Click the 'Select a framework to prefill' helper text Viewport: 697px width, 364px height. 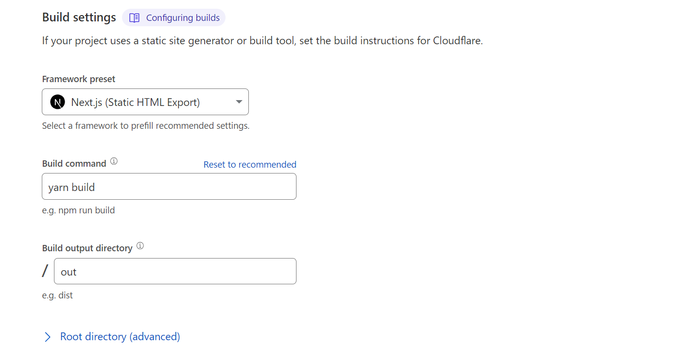click(x=145, y=126)
